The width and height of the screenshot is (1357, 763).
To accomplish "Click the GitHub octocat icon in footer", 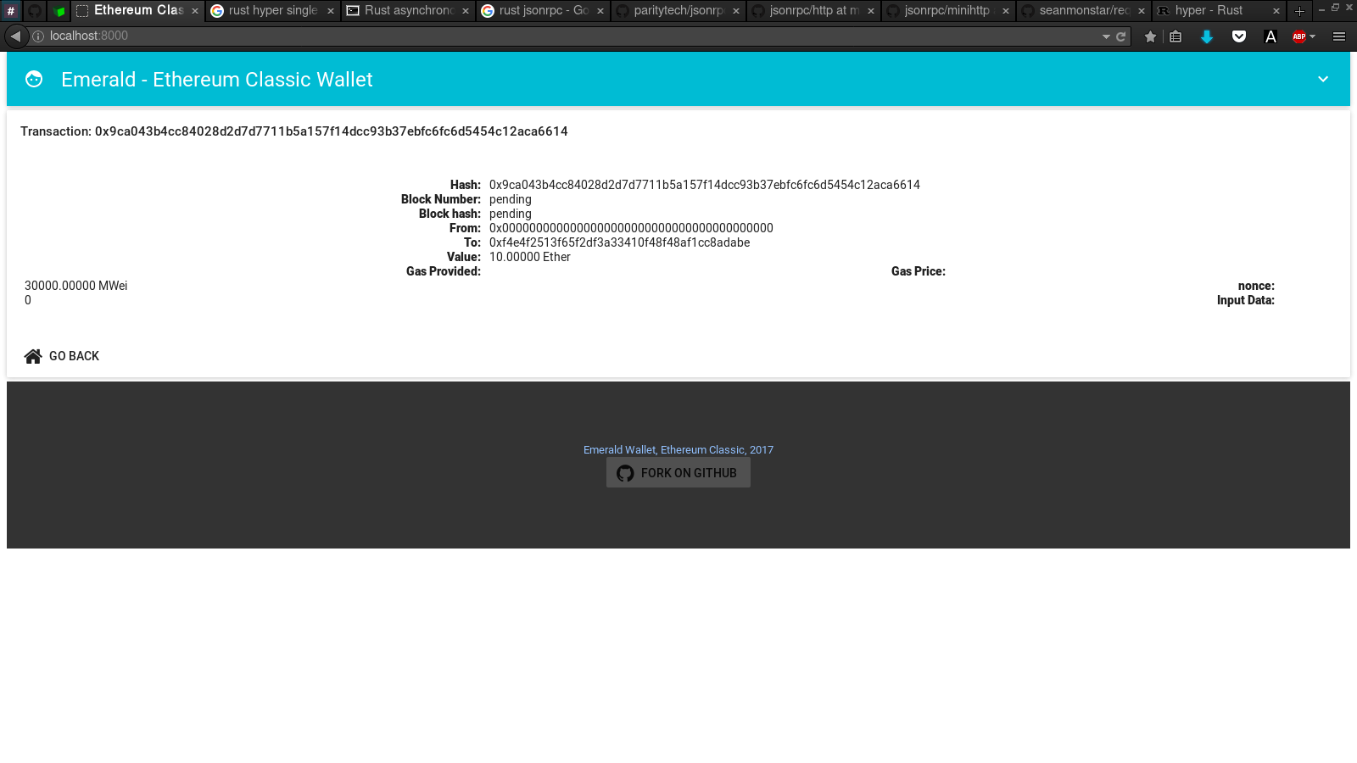I will point(625,473).
